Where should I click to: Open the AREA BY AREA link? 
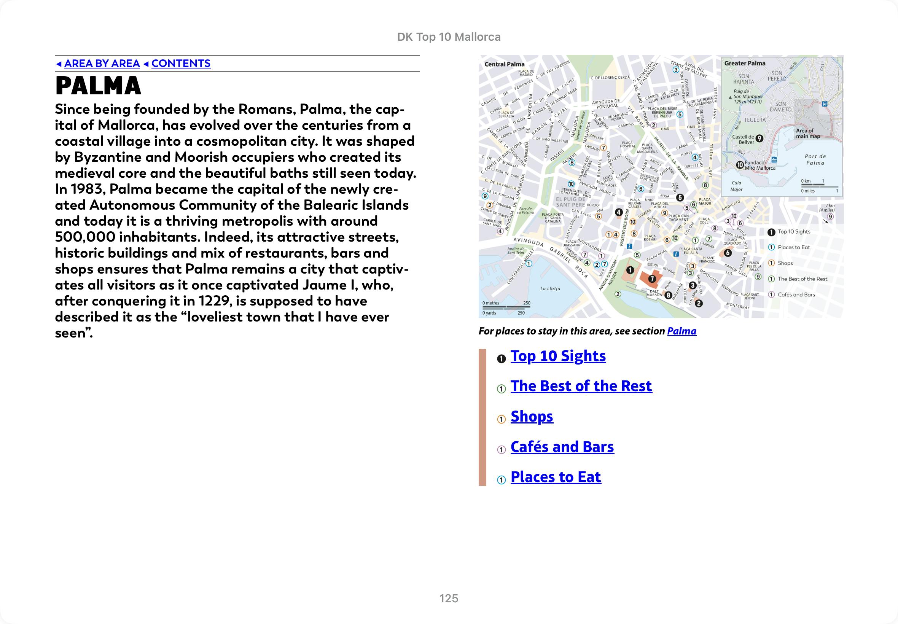pyautogui.click(x=102, y=63)
